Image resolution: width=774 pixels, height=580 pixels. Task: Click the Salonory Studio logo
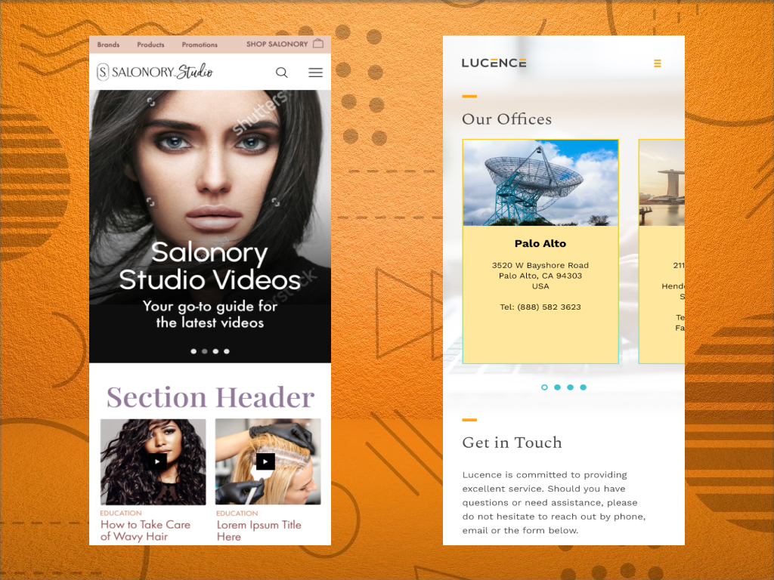tap(155, 72)
